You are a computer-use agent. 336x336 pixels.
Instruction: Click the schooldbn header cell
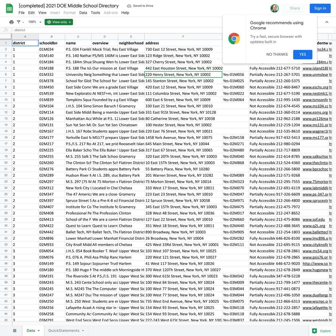(x=52, y=43)
